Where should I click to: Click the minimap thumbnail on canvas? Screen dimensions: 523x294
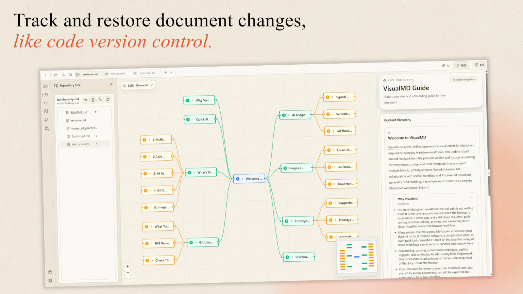(x=357, y=256)
